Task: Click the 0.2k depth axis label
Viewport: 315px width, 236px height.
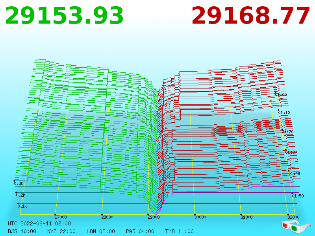Action: pos(21,195)
